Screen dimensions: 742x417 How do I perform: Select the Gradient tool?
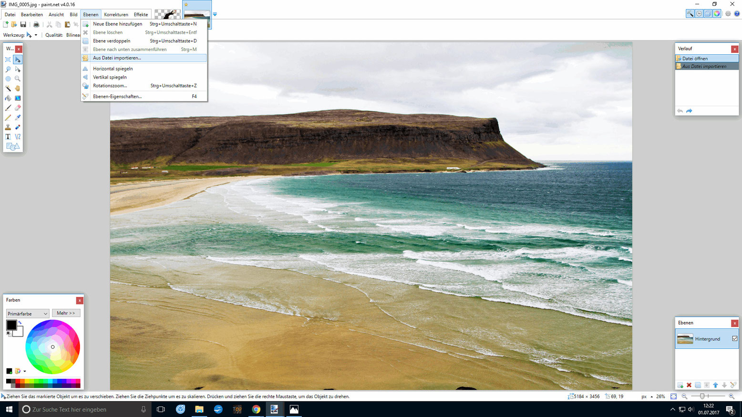pyautogui.click(x=18, y=98)
